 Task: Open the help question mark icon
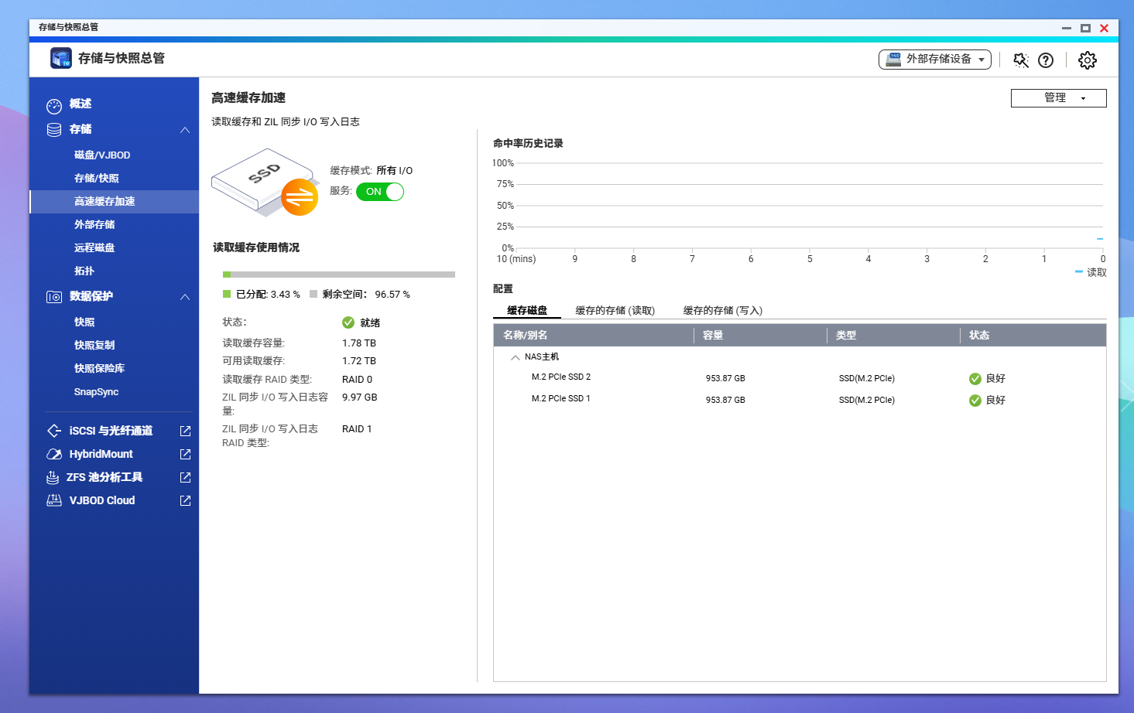(x=1046, y=60)
